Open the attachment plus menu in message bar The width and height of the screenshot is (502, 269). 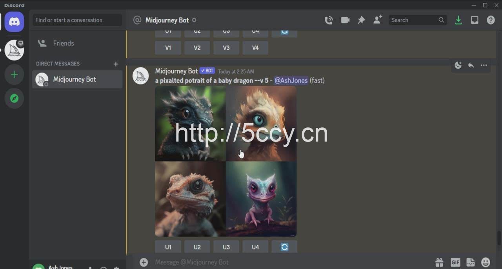click(x=144, y=262)
